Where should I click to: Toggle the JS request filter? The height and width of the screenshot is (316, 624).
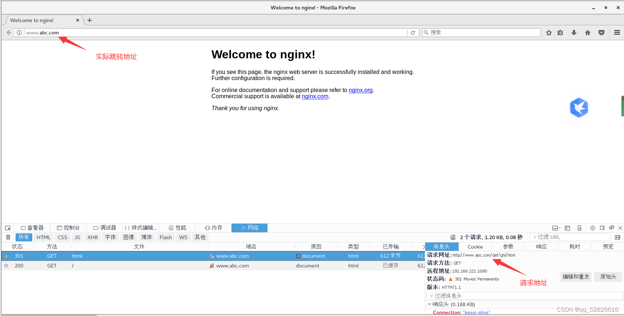pyautogui.click(x=77, y=237)
